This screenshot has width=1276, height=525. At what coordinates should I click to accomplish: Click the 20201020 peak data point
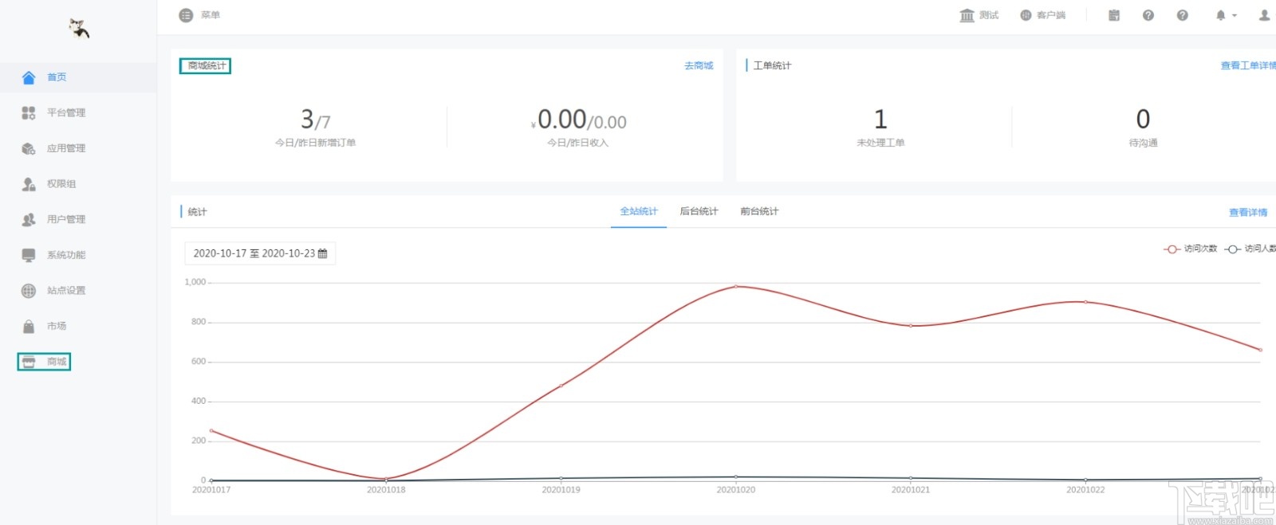click(735, 286)
